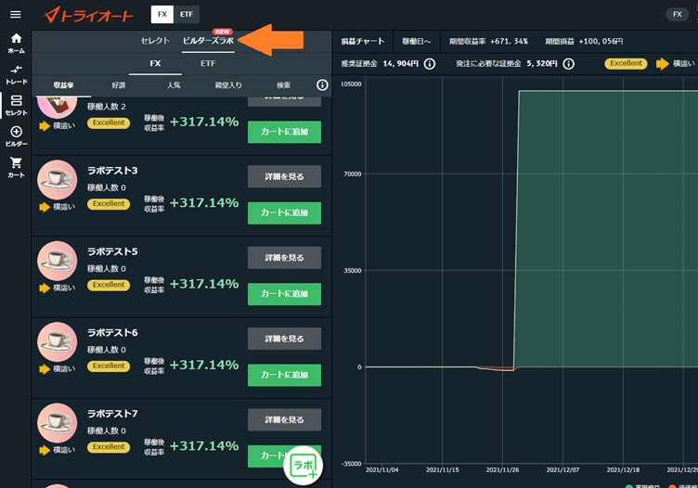The height and width of the screenshot is (488, 698).
Task: Click Excellent badge on ラボテスト5
Action: coord(109,285)
